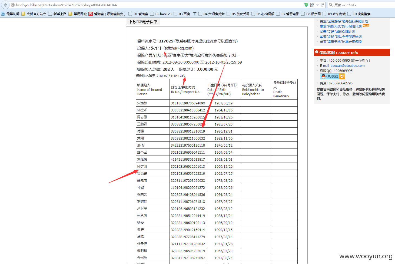Open the 04.六间房美女 bookmark
The height and width of the screenshot is (264, 395).
[211, 14]
